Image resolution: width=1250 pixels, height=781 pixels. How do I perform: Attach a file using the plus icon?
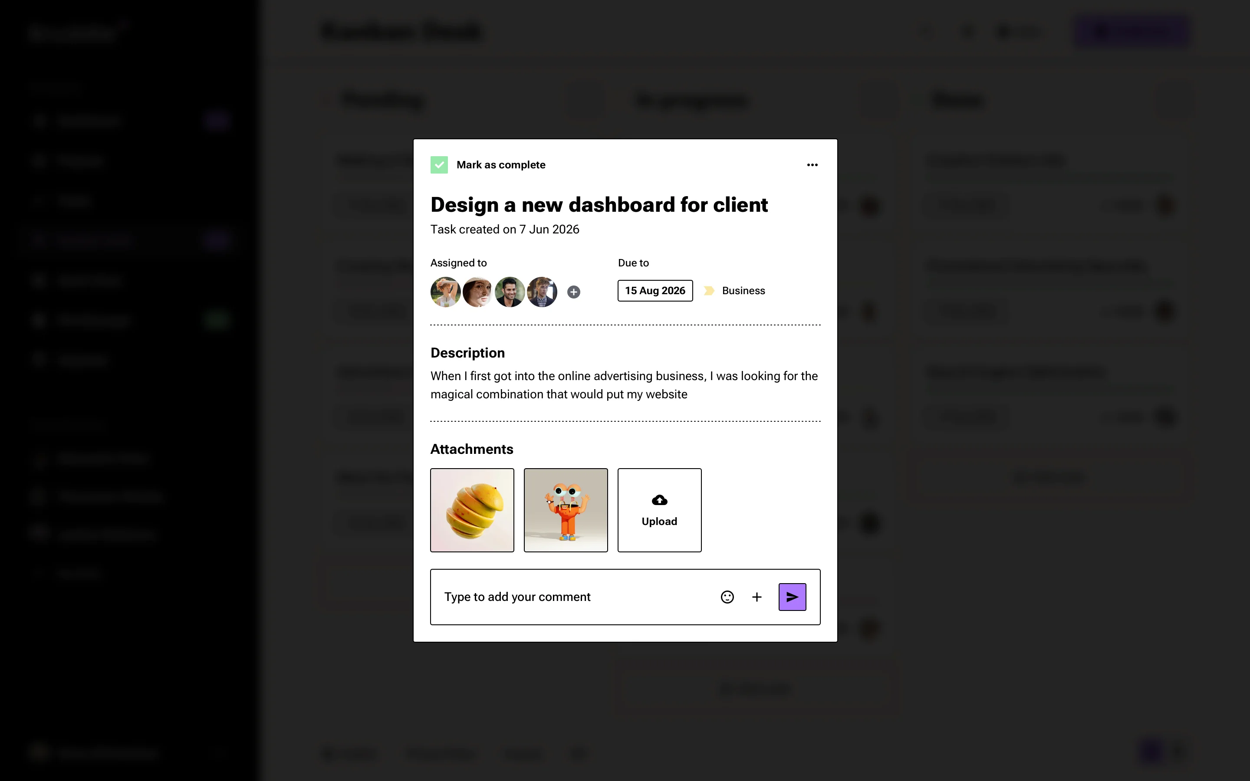point(757,597)
